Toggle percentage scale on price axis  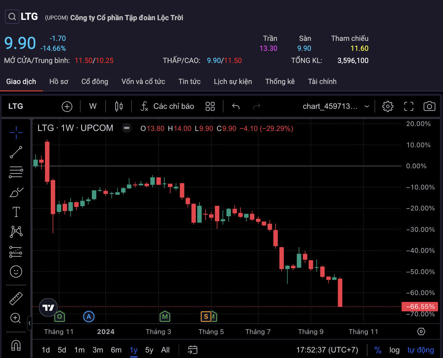pyautogui.click(x=378, y=350)
